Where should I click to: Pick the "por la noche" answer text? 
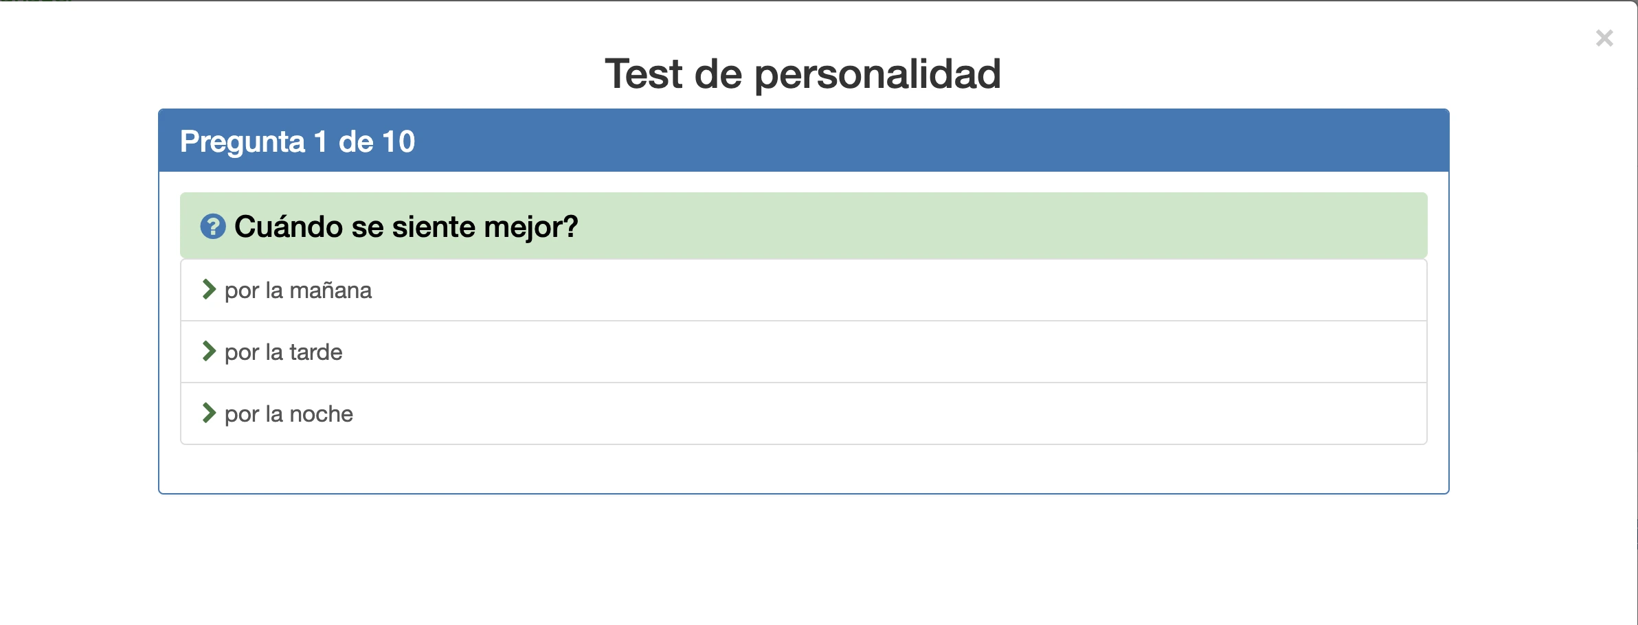[289, 414]
